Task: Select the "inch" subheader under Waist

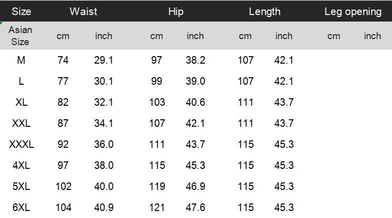Action: (104, 36)
